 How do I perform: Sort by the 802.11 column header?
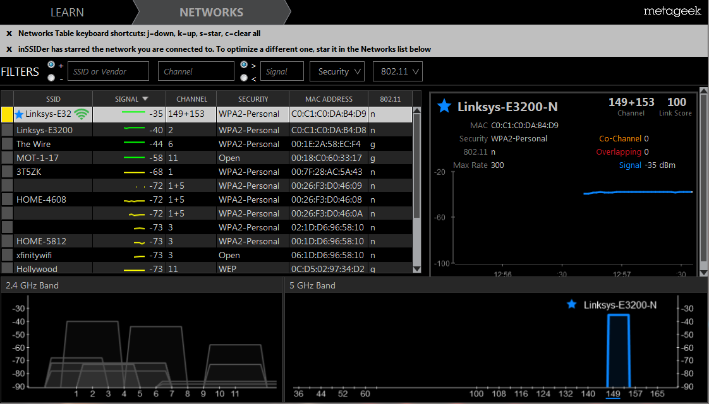click(x=391, y=99)
